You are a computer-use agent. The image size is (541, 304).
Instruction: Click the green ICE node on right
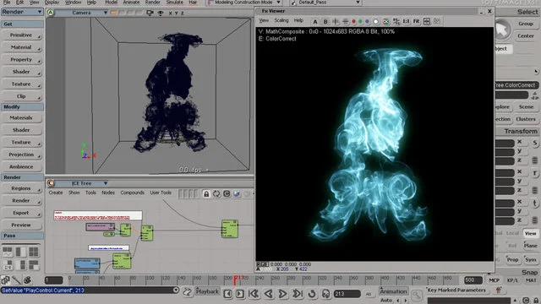230,229
